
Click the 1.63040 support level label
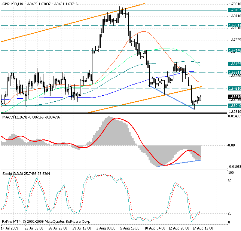[x=234, y=106]
